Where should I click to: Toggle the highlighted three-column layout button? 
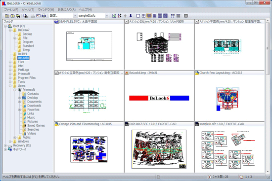149,16
